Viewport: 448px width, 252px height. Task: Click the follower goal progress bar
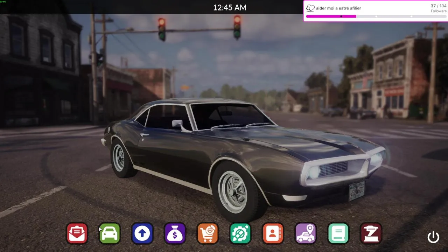click(376, 16)
